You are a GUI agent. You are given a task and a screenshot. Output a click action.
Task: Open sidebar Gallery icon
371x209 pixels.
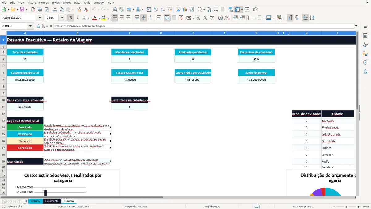[x=365, y=54]
